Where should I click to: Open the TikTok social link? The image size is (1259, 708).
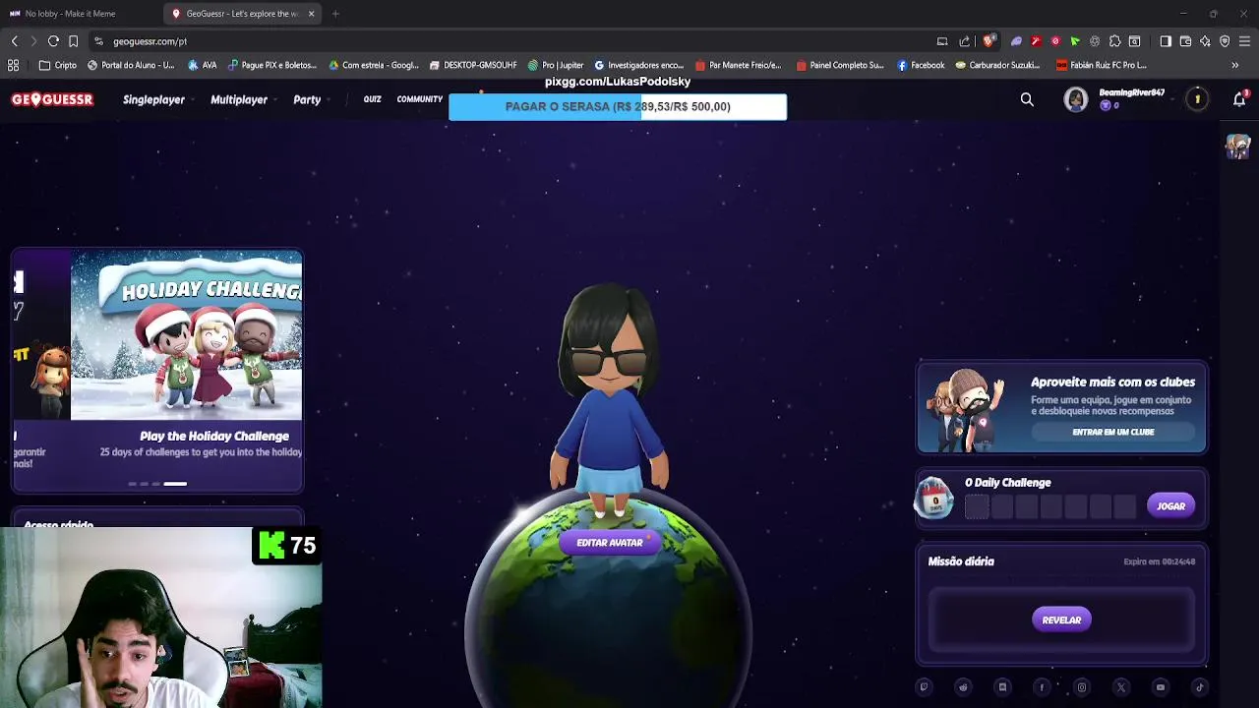(1200, 687)
